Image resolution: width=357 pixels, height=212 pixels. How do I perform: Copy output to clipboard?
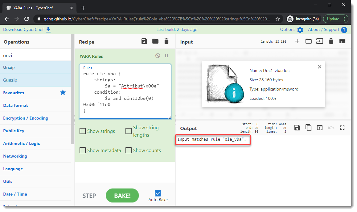click(308, 128)
